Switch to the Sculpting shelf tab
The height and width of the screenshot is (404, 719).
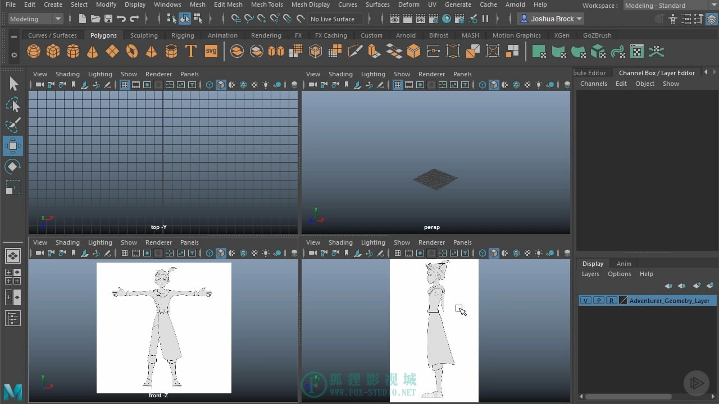click(144, 35)
